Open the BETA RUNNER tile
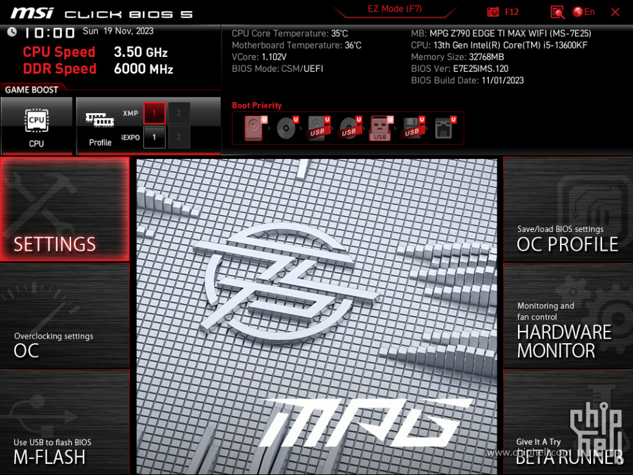This screenshot has height=475, width=633. click(568, 422)
